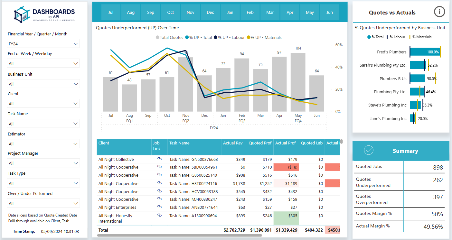Toggle the % UP - Labour legend series
Viewport: 452px width, 240px height.
(x=229, y=38)
